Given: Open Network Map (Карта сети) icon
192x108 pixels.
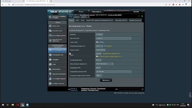Looking at the screenshot, I should [50, 26].
